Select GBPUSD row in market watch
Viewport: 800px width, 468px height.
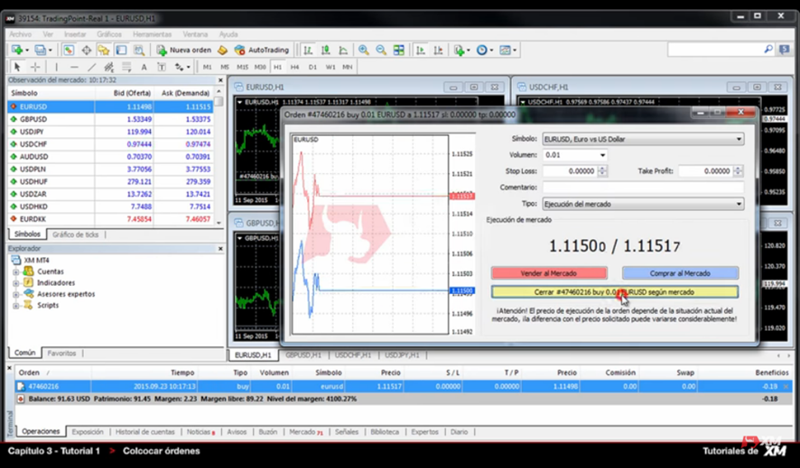coord(110,119)
